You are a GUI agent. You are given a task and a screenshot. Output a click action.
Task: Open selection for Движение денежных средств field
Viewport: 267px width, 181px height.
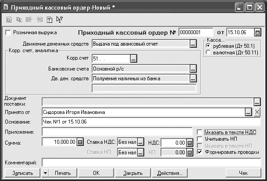[x=192, y=44]
